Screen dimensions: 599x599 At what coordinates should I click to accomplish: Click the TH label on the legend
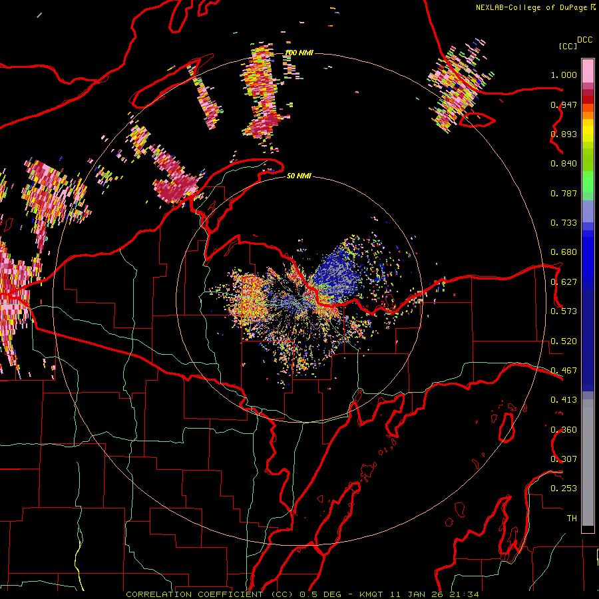572,518
